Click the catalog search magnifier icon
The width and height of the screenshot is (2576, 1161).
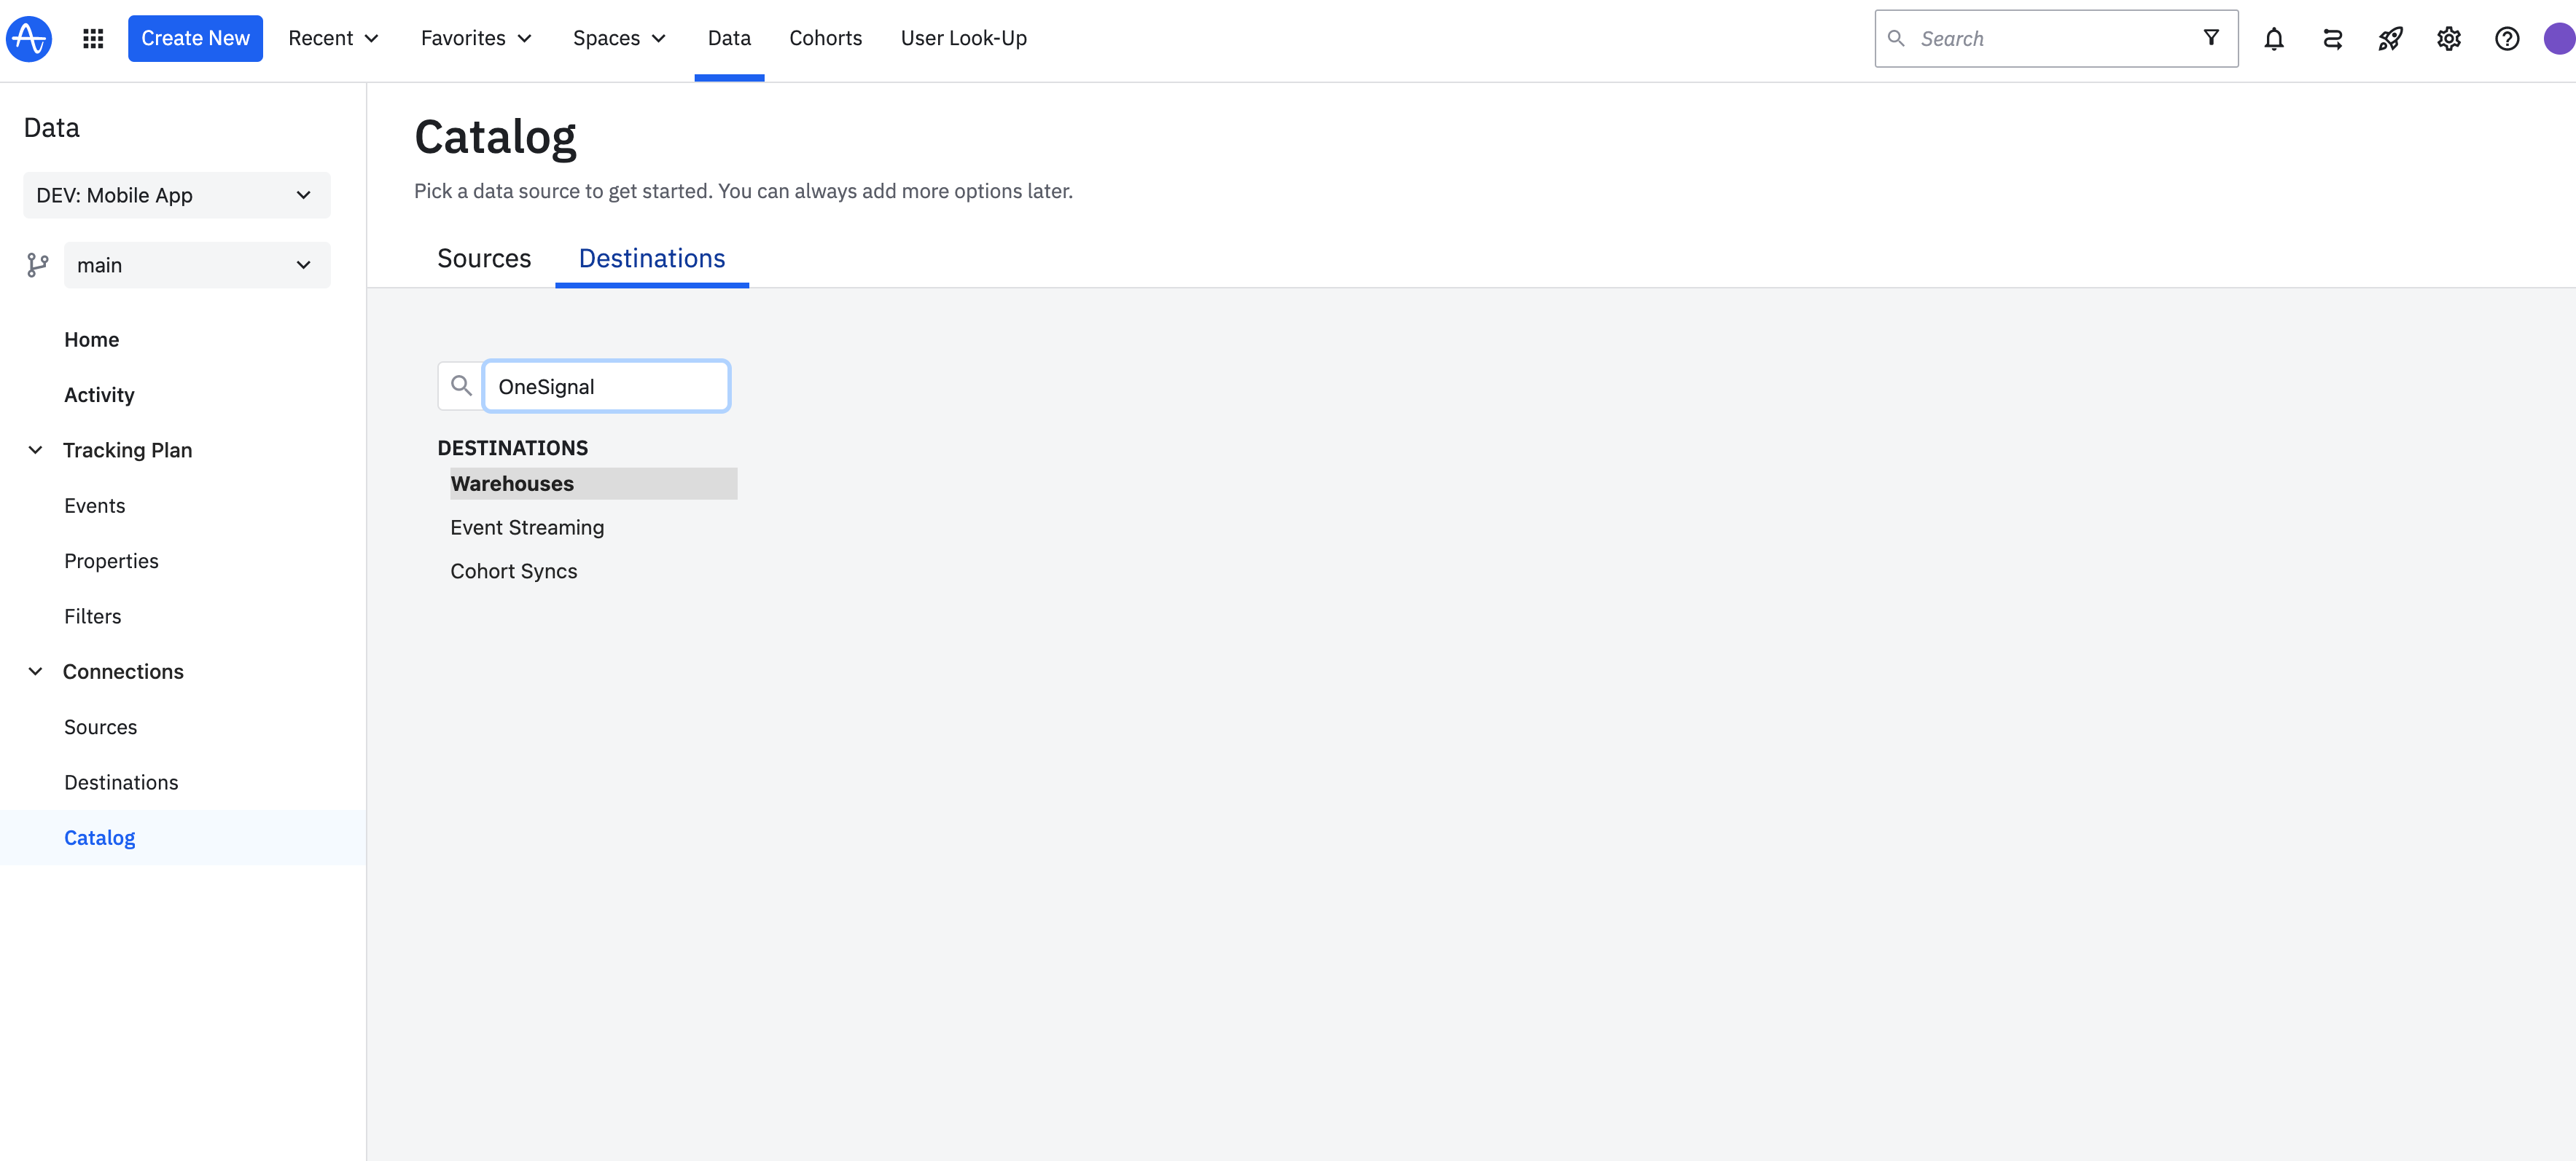point(461,386)
